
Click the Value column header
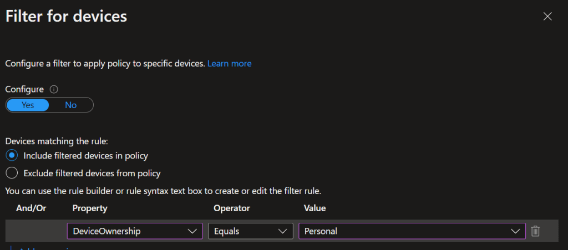tap(315, 208)
